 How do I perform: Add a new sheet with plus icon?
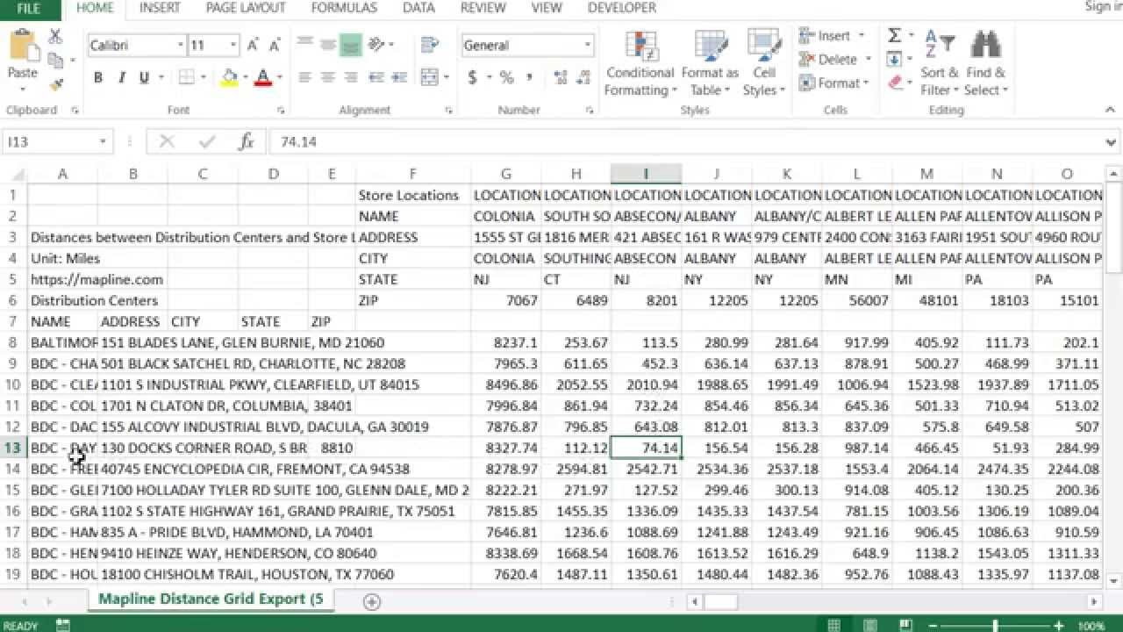pos(372,601)
